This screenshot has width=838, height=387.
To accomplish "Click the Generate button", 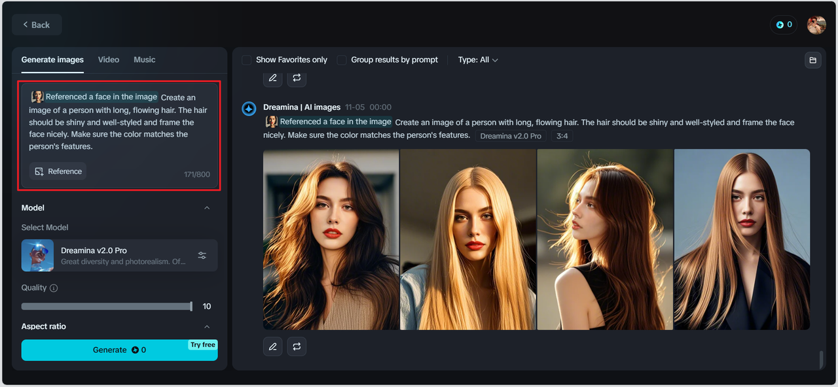I will (119, 350).
